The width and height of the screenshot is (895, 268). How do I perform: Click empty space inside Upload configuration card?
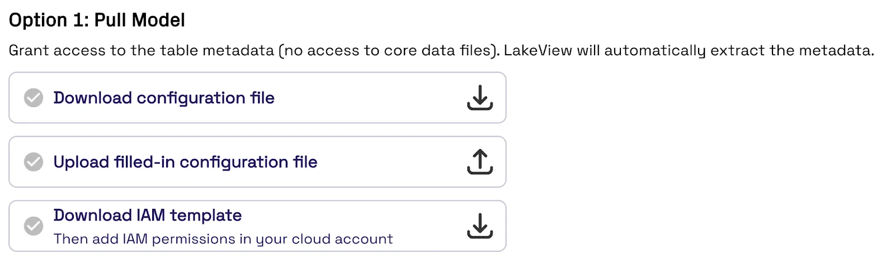click(392, 162)
